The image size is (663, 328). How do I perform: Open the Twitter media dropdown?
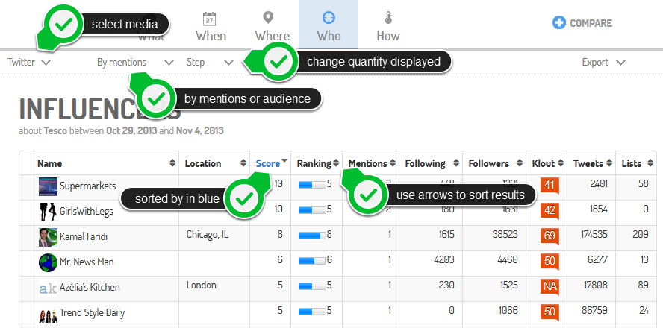pos(29,63)
